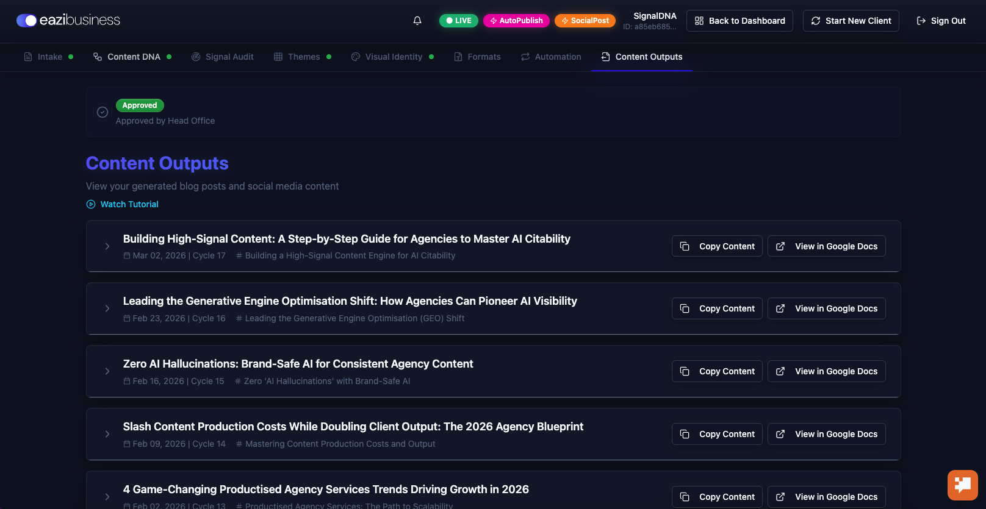Toggle the SocialPost badge
The height and width of the screenshot is (509, 986).
[585, 21]
